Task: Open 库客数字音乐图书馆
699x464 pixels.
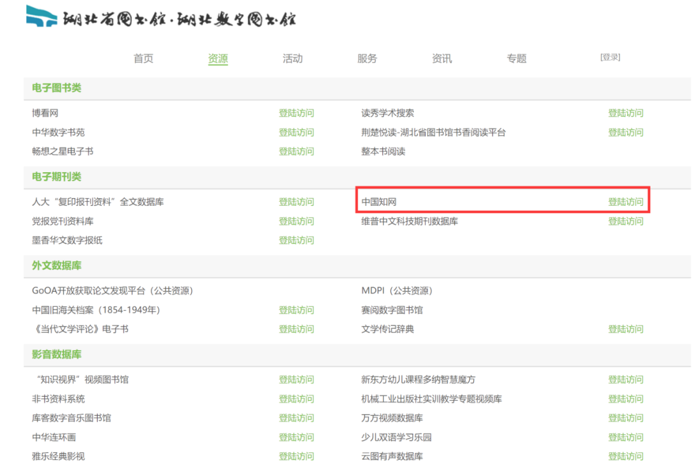Action: pyautogui.click(x=72, y=418)
